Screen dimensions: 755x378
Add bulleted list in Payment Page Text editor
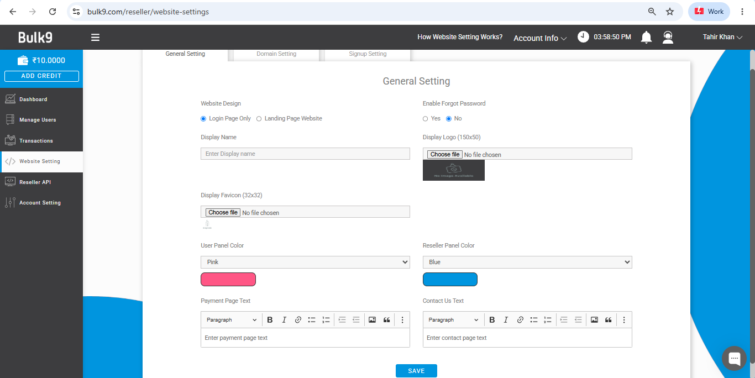tap(312, 319)
